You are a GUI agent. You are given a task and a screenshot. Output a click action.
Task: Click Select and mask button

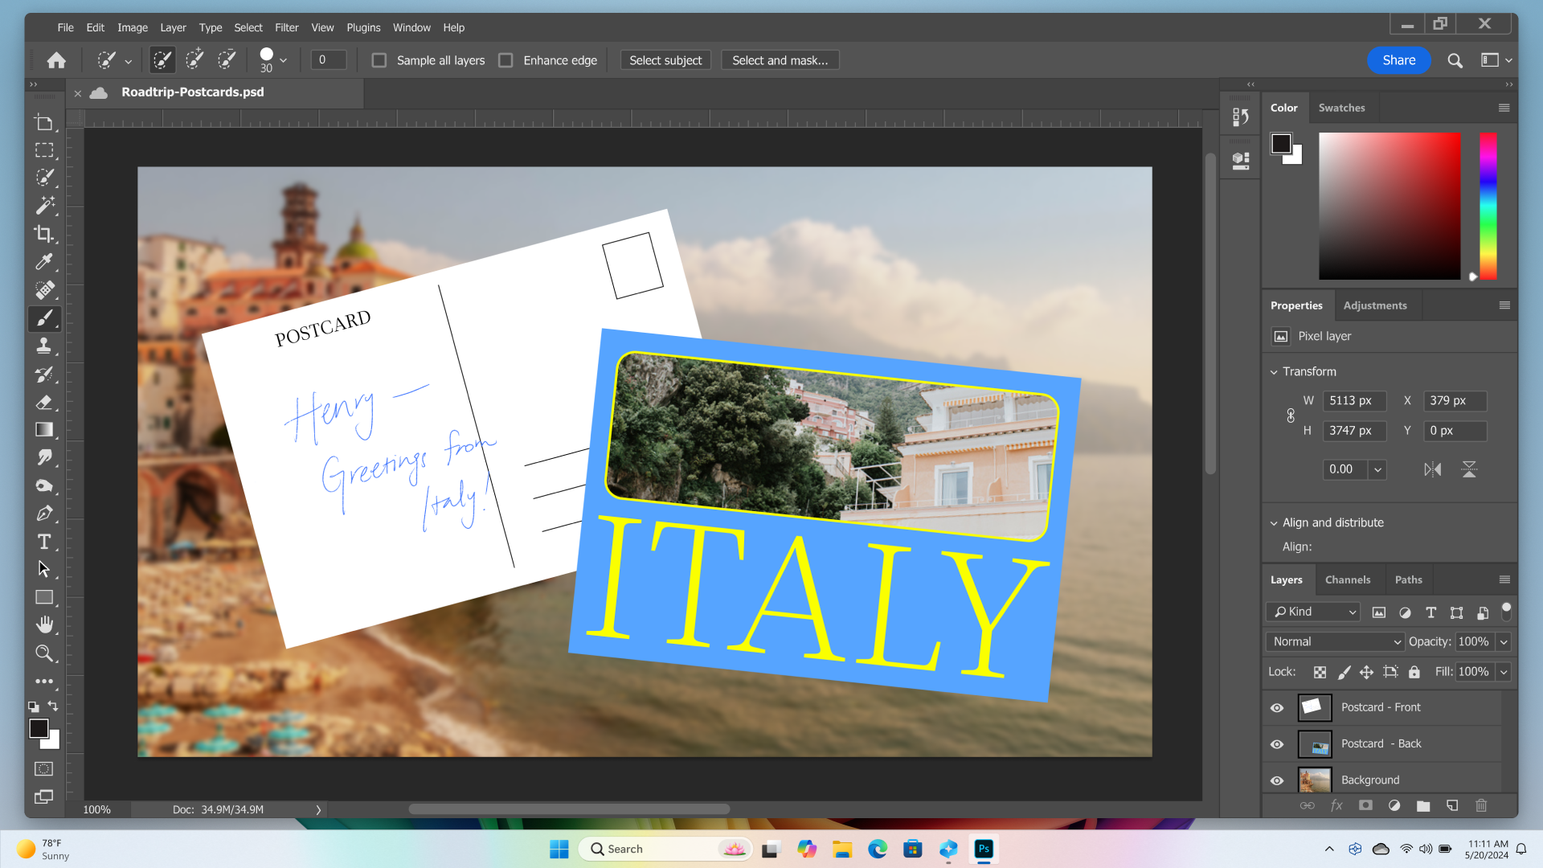pyautogui.click(x=780, y=60)
